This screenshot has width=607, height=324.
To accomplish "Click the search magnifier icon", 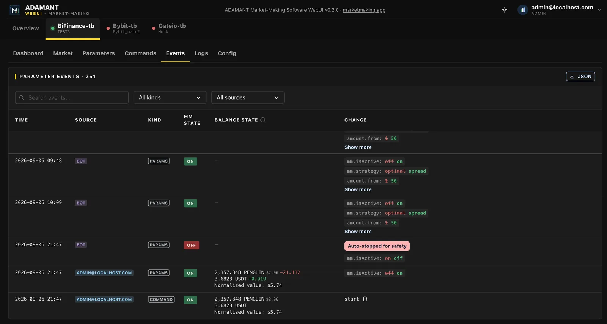I will tap(22, 98).
